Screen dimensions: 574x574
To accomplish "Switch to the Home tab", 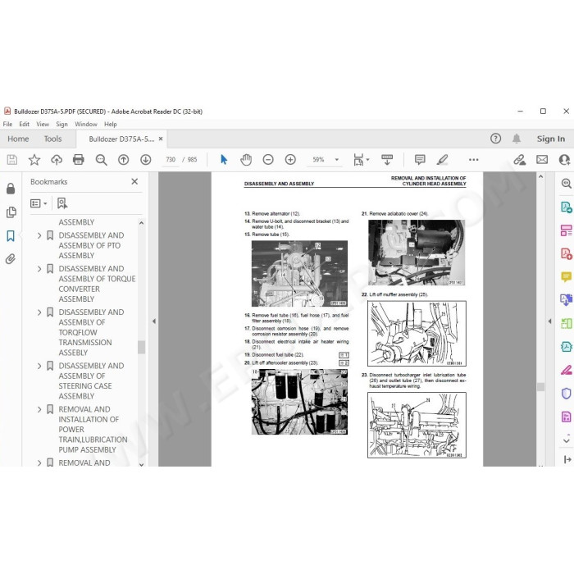I will 18,139.
